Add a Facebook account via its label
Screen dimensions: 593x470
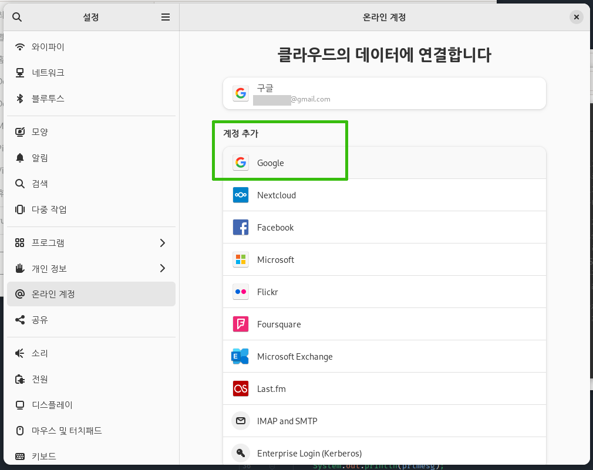275,228
